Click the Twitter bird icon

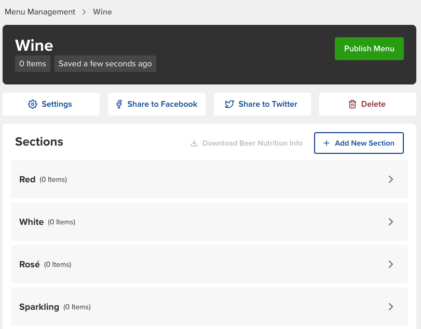click(229, 104)
